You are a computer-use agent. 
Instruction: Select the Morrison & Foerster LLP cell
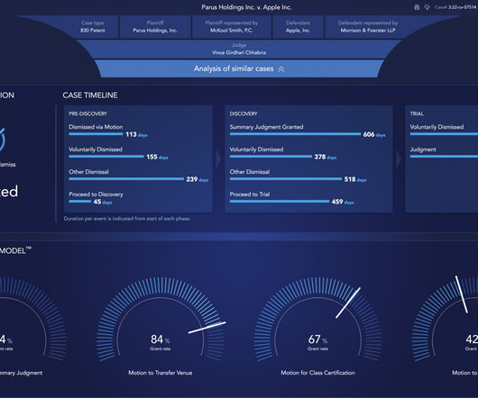(x=368, y=27)
